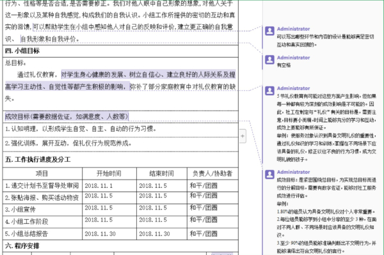Screen dimensions: 384x255
Task: Click the '总目标:' line
Action: 15,63
